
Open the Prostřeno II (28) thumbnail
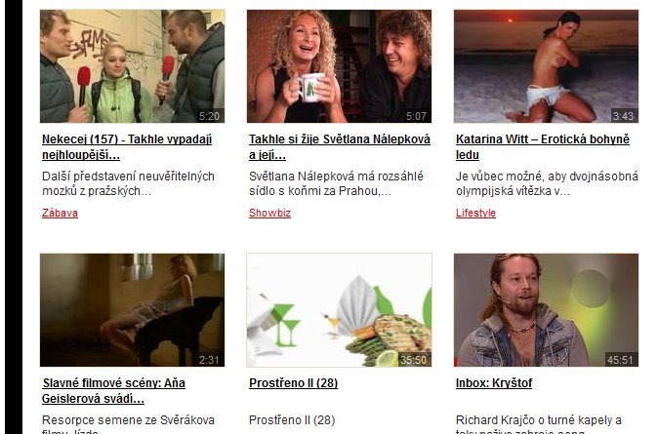click(339, 310)
